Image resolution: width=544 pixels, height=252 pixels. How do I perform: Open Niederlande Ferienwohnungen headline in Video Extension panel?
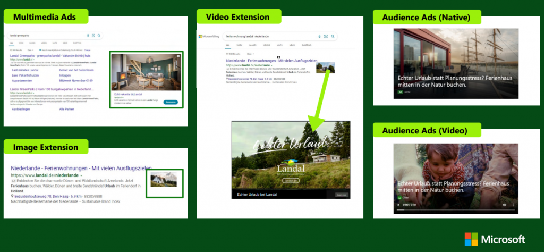(271, 61)
